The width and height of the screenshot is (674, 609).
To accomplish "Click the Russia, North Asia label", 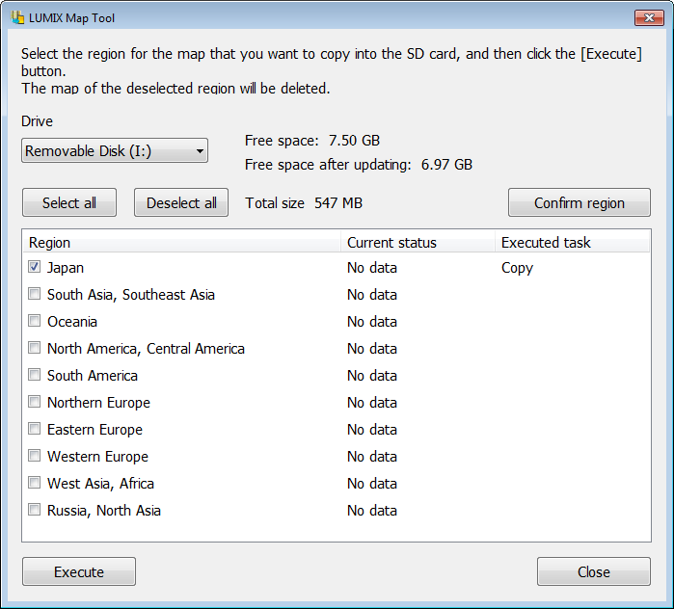I will [x=104, y=511].
